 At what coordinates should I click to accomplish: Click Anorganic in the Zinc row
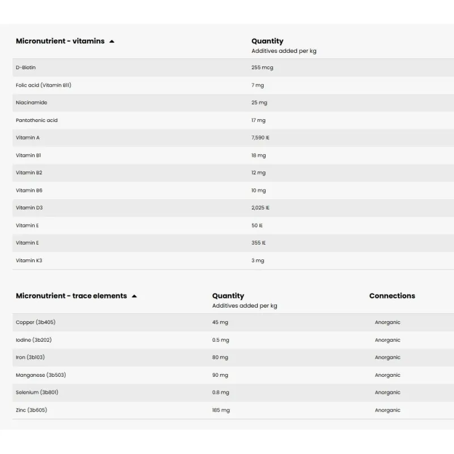point(388,410)
